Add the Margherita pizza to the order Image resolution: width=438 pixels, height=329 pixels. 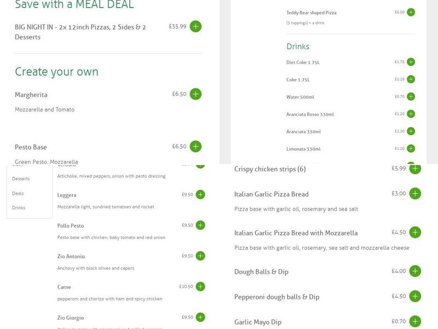tap(195, 94)
